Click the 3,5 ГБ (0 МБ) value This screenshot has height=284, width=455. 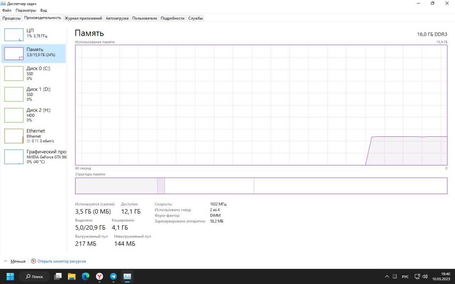[x=93, y=212]
